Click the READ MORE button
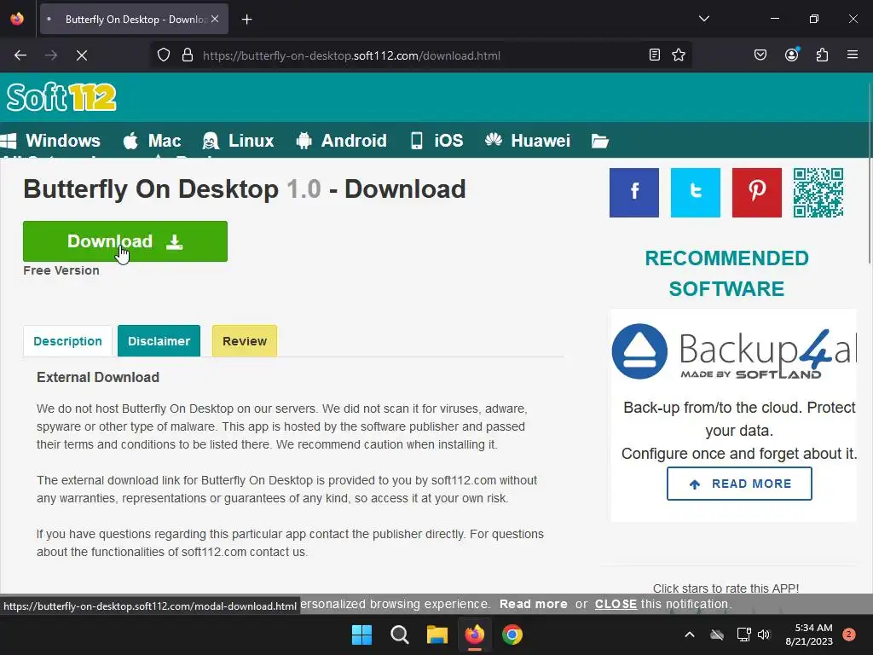Image resolution: width=873 pixels, height=655 pixels. click(739, 484)
